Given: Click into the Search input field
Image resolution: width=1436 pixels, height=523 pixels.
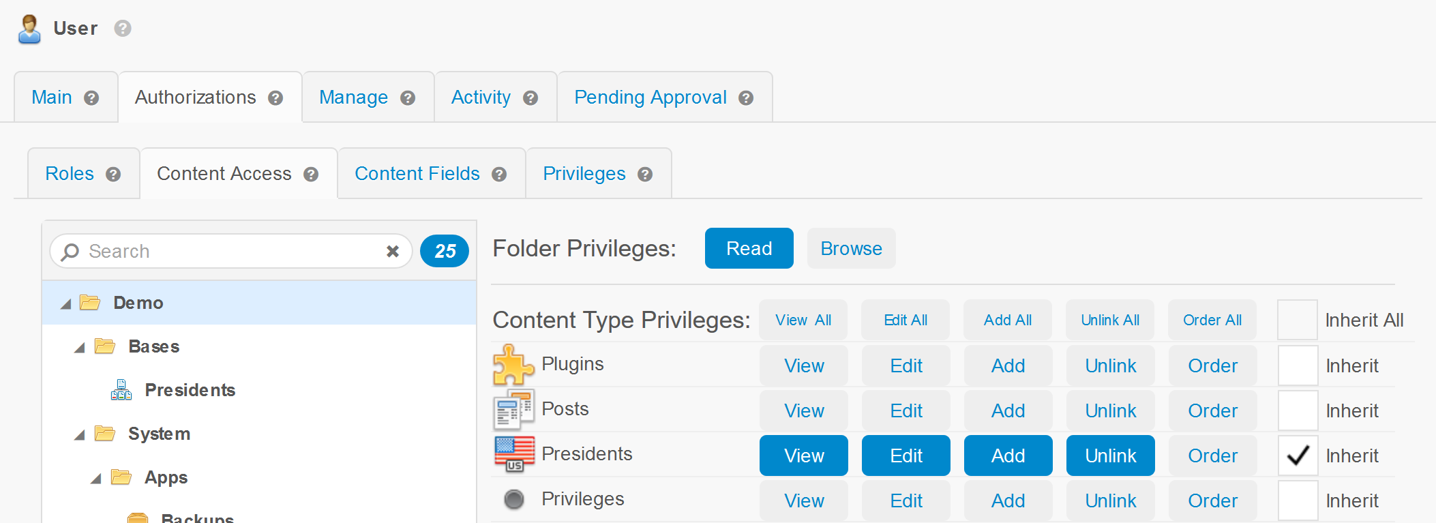Looking at the screenshot, I should click(232, 252).
